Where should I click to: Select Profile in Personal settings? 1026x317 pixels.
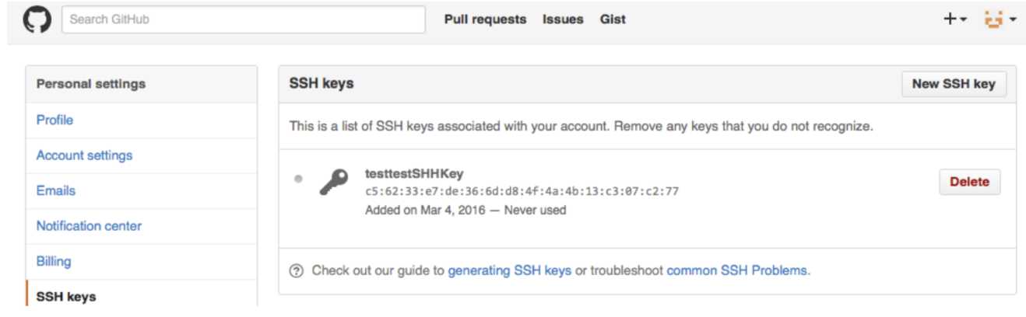(x=54, y=120)
